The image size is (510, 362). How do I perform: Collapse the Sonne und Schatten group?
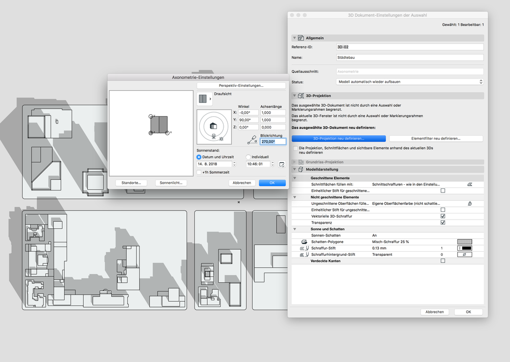(295, 229)
